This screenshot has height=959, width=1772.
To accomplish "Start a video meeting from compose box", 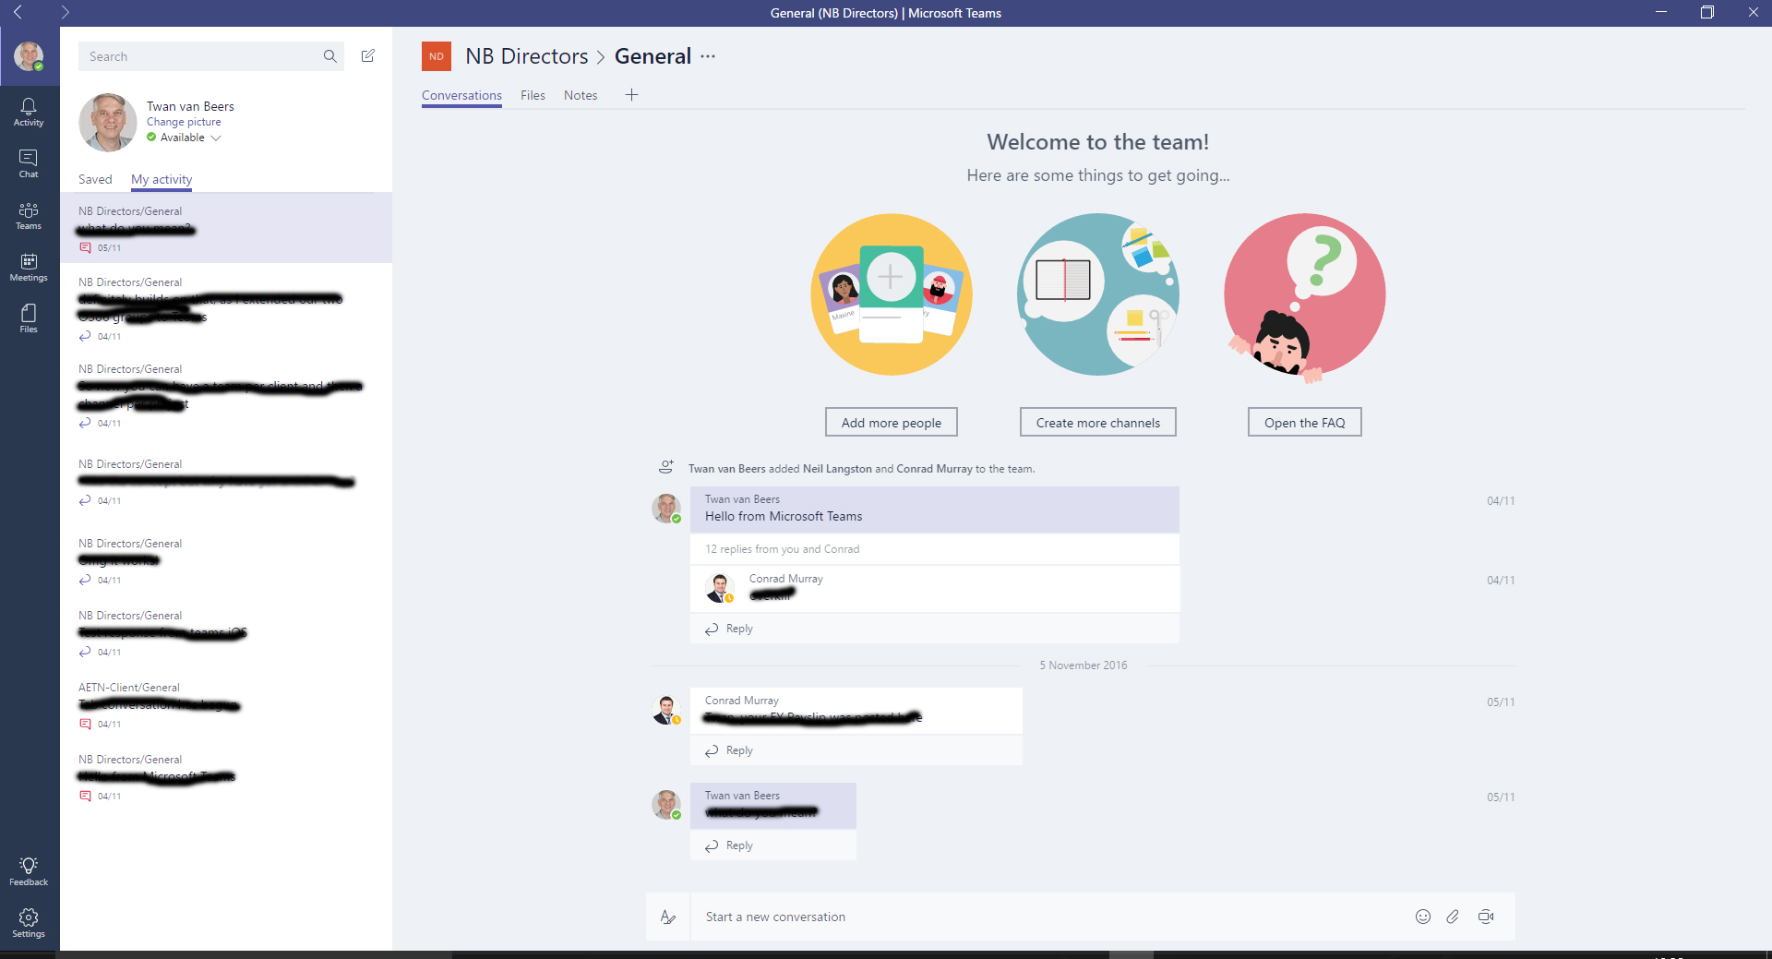I will pos(1486,917).
